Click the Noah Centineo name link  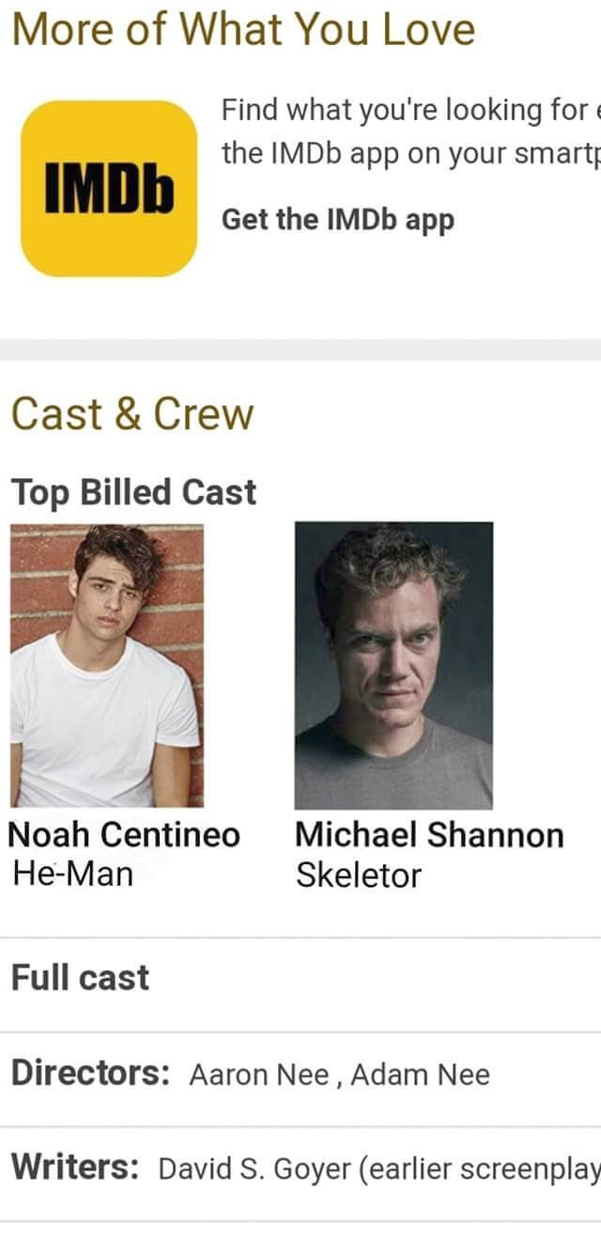[x=124, y=835]
